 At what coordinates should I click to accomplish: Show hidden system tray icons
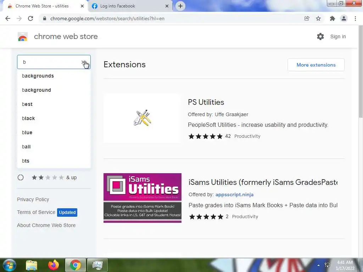[319, 265]
